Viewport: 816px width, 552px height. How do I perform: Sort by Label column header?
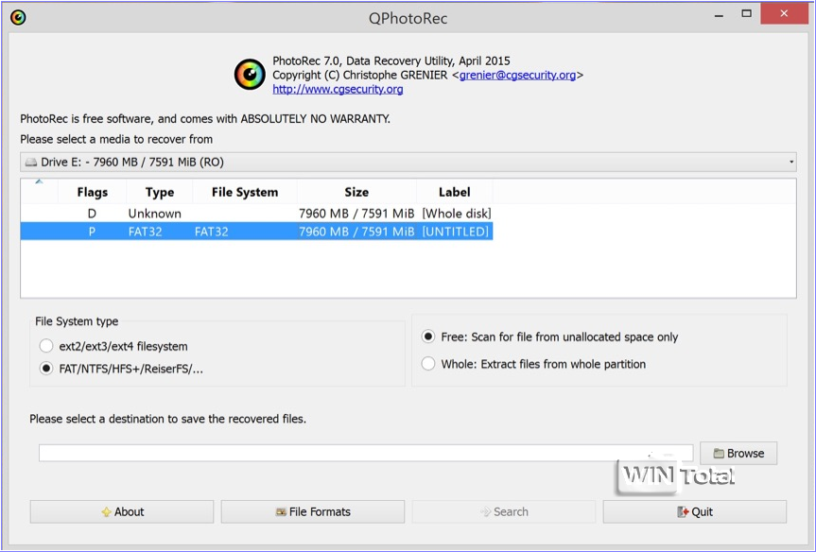[454, 192]
